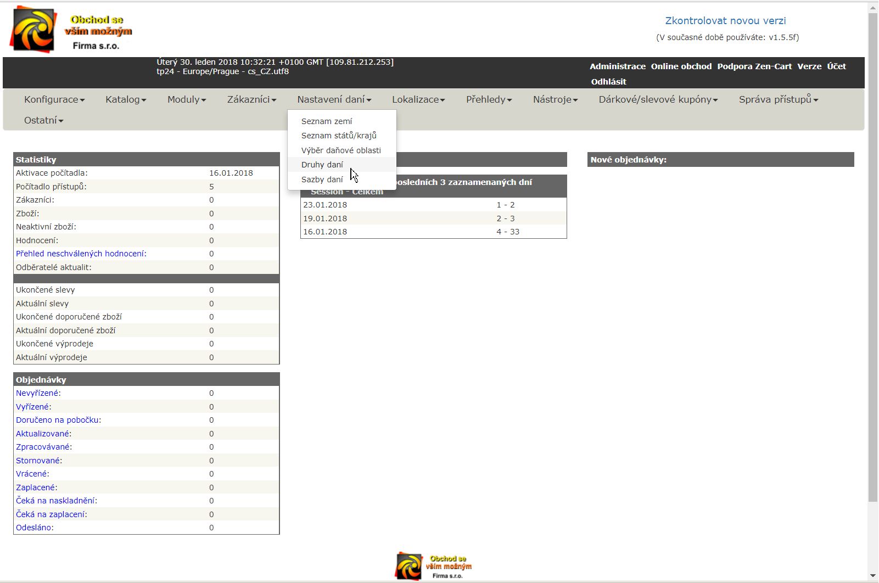Open Přehled neschválených hodnocení link
The width and height of the screenshot is (879, 583).
click(81, 254)
